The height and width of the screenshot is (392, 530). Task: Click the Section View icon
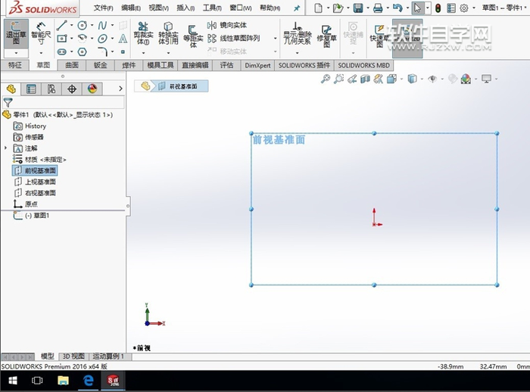coord(365,79)
